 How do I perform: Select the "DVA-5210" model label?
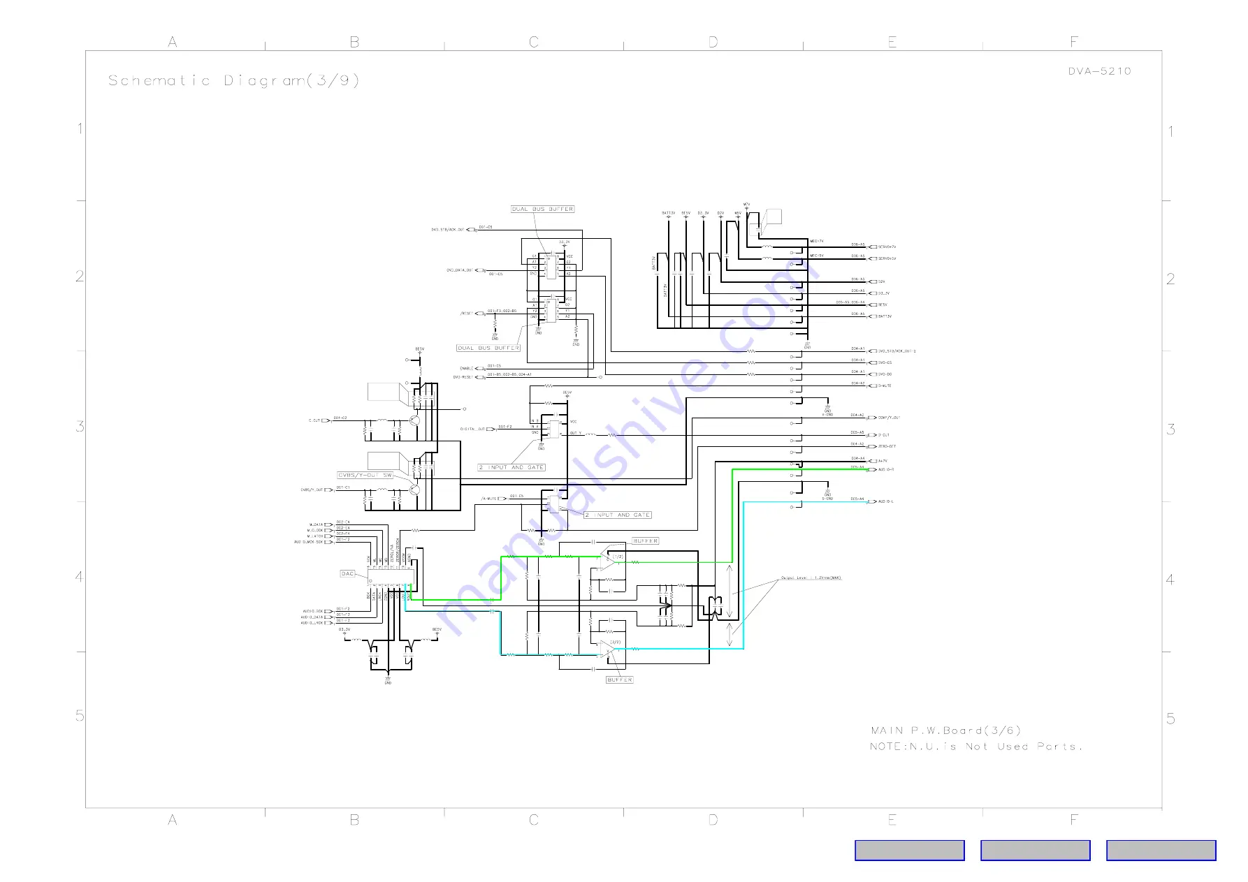(x=1099, y=71)
